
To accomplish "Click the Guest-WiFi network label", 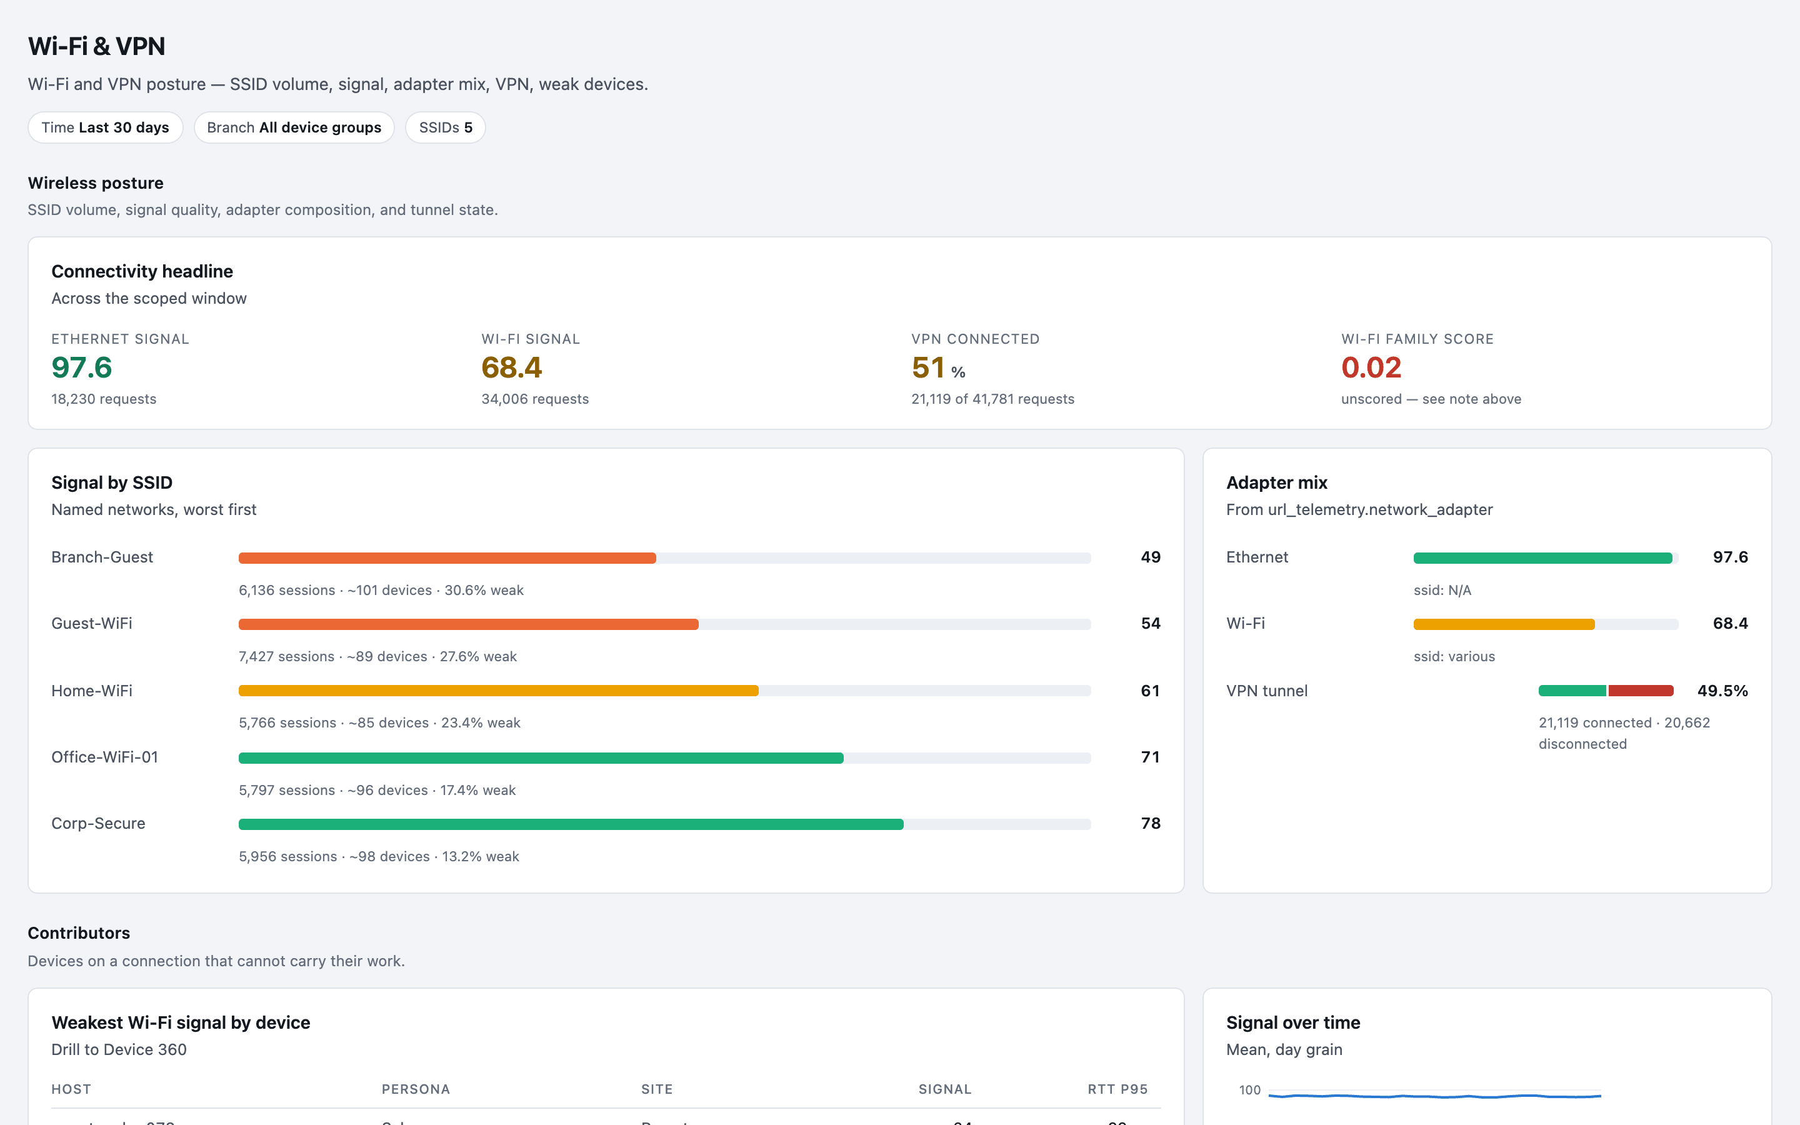I will coord(91,624).
